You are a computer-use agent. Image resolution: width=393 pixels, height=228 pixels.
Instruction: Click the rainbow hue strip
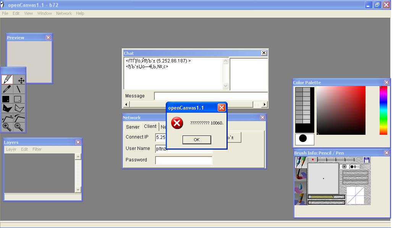(383, 110)
